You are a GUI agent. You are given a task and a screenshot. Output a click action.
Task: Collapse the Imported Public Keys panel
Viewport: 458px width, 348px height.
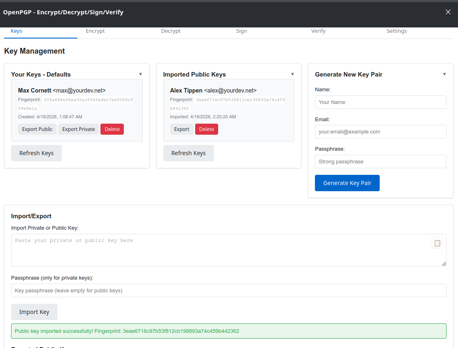[x=292, y=74]
